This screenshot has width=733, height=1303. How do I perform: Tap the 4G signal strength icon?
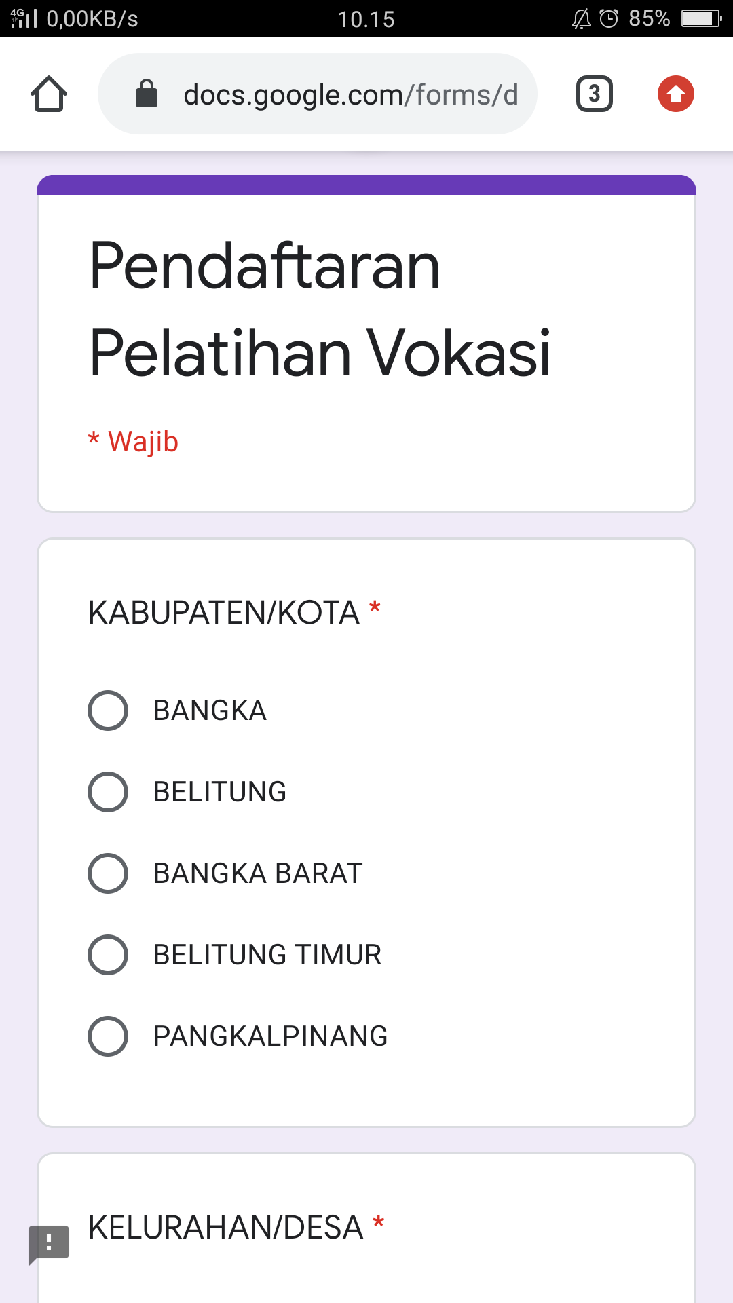[x=24, y=18]
